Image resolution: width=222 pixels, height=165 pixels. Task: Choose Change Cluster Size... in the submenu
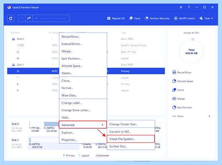[131, 124]
